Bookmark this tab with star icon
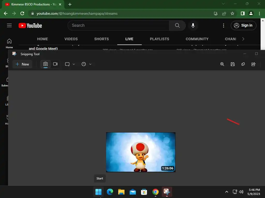 tap(232, 13)
